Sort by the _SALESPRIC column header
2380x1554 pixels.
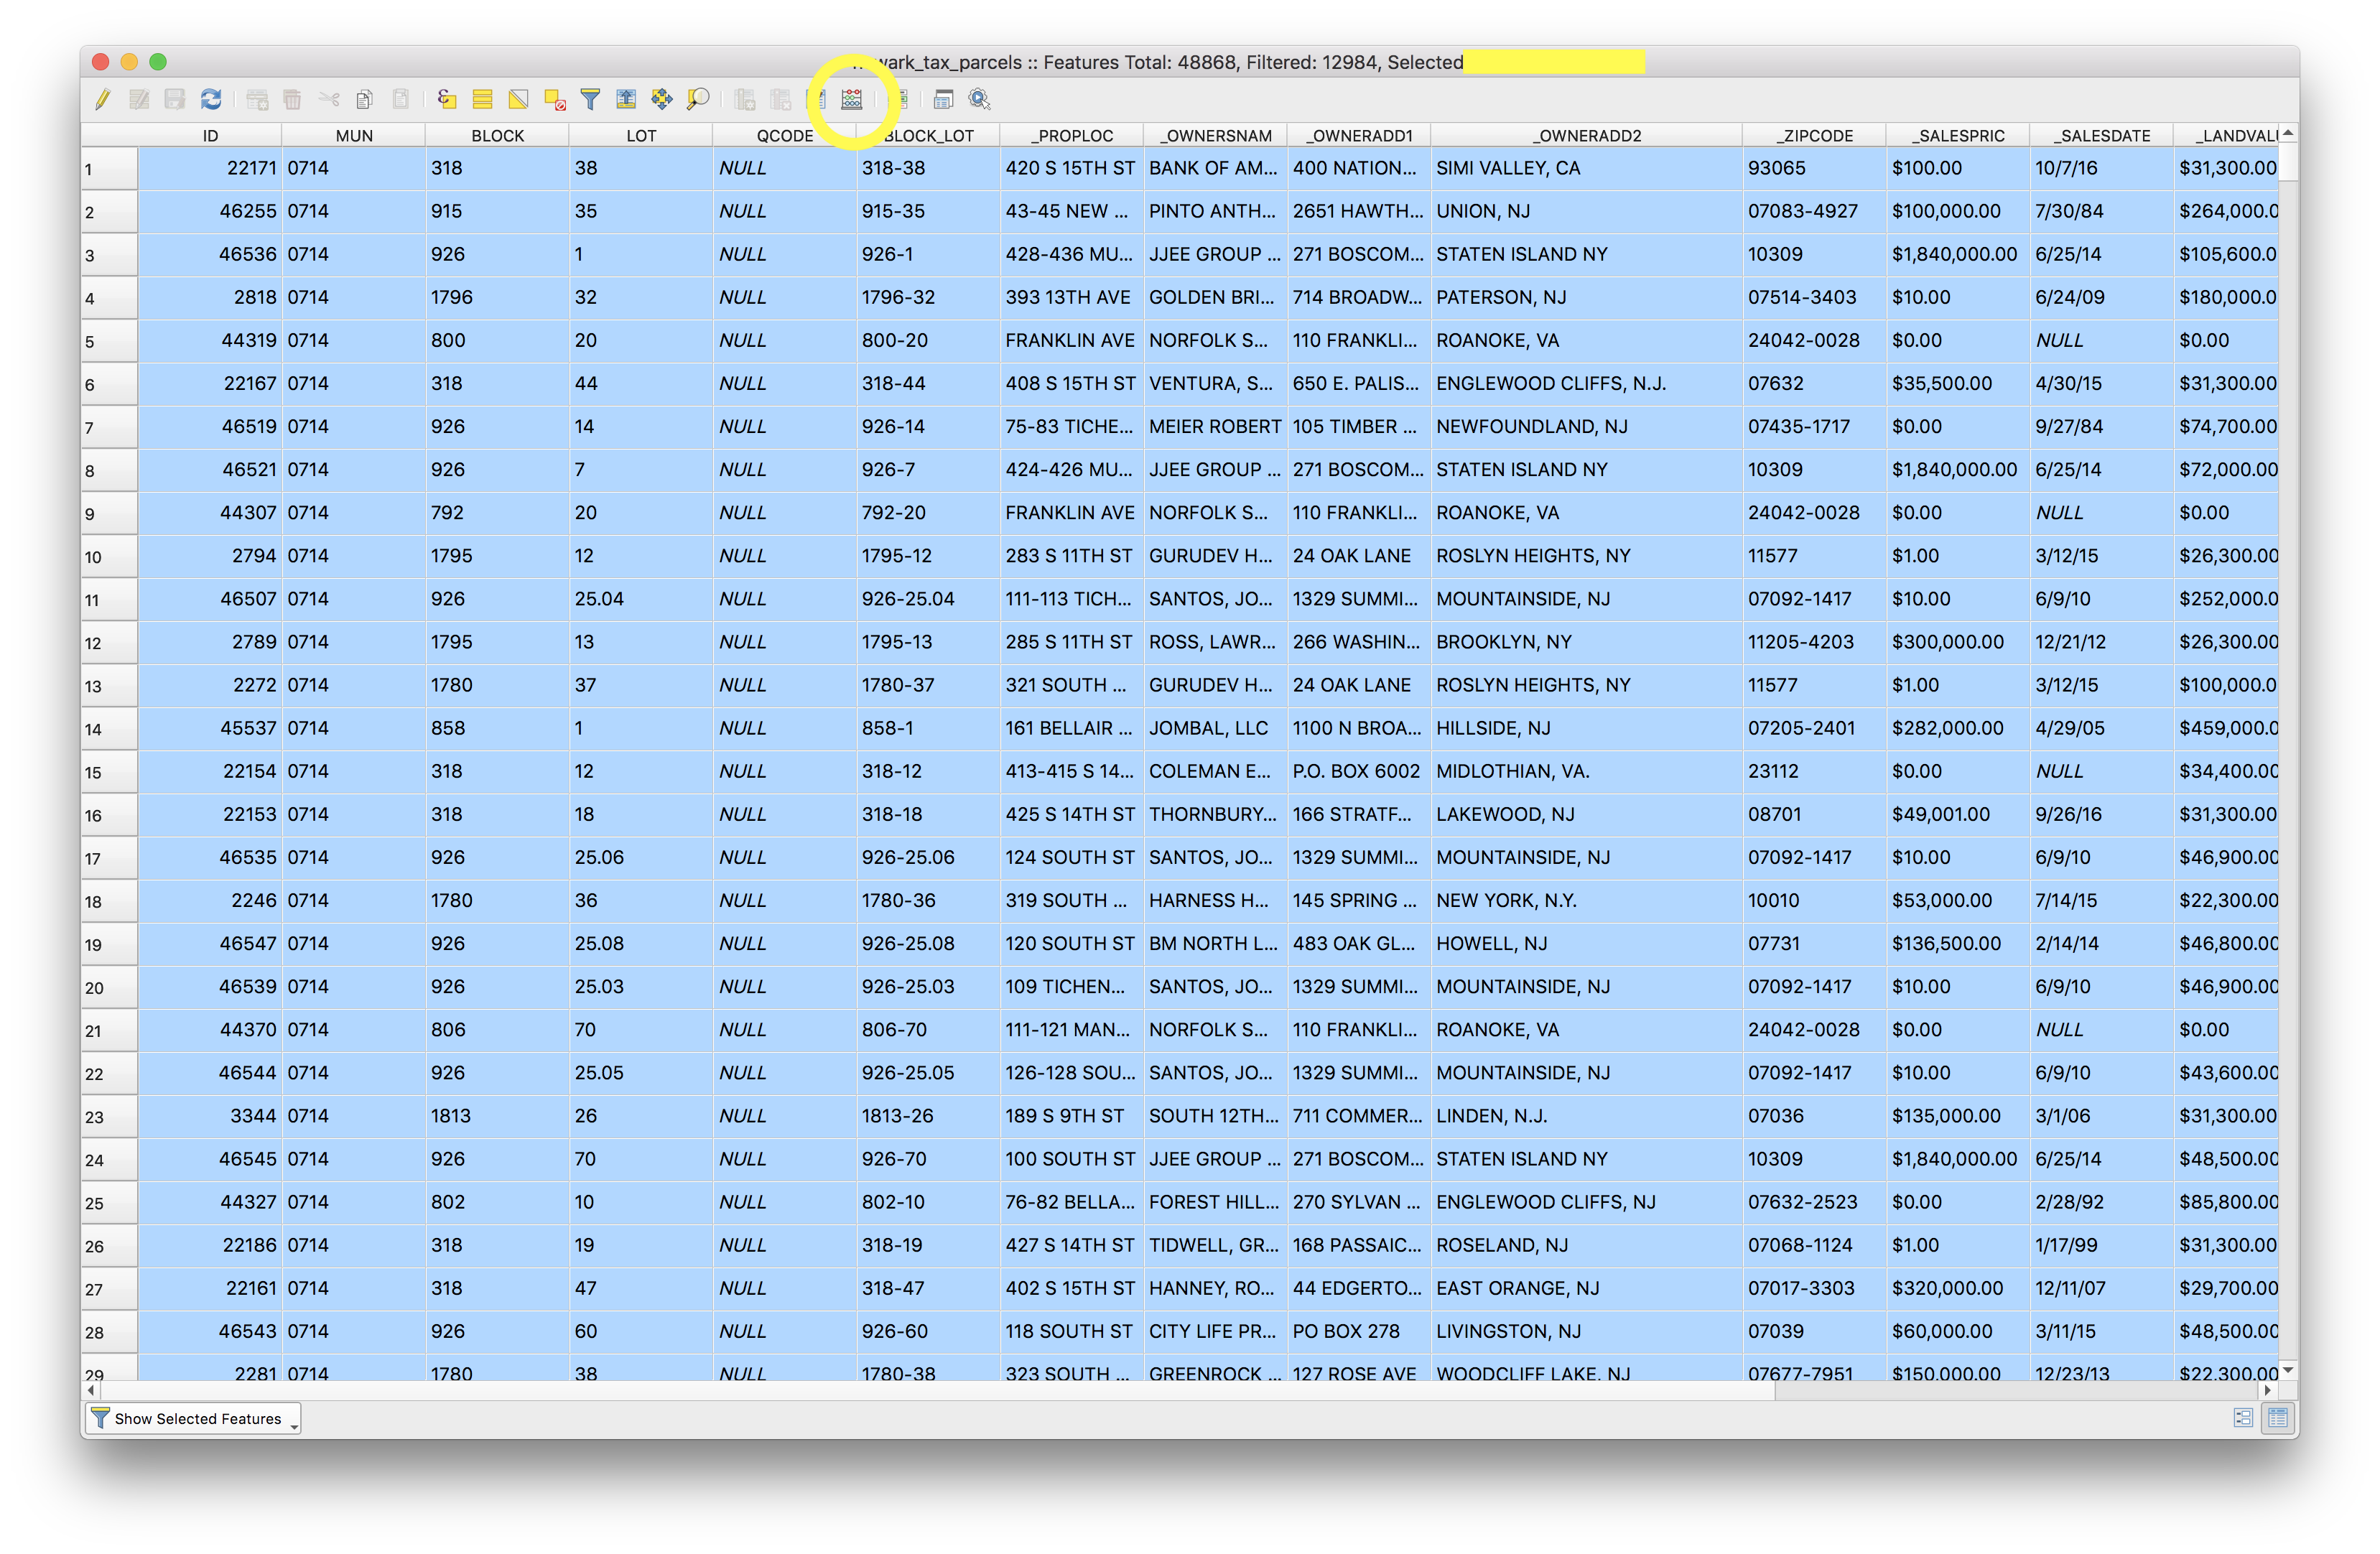[1956, 136]
